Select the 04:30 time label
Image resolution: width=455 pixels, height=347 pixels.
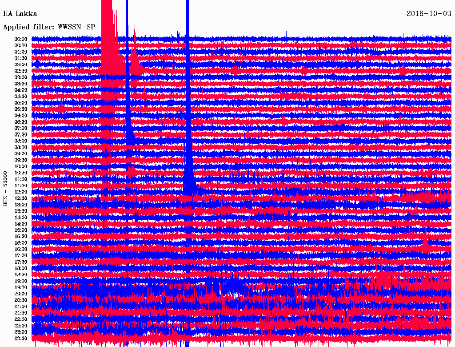point(21,97)
